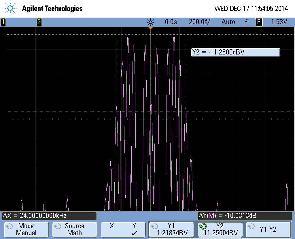Click the sparkle icon beside the 0.0s delay
The width and height of the screenshot is (295, 239).
150,22
